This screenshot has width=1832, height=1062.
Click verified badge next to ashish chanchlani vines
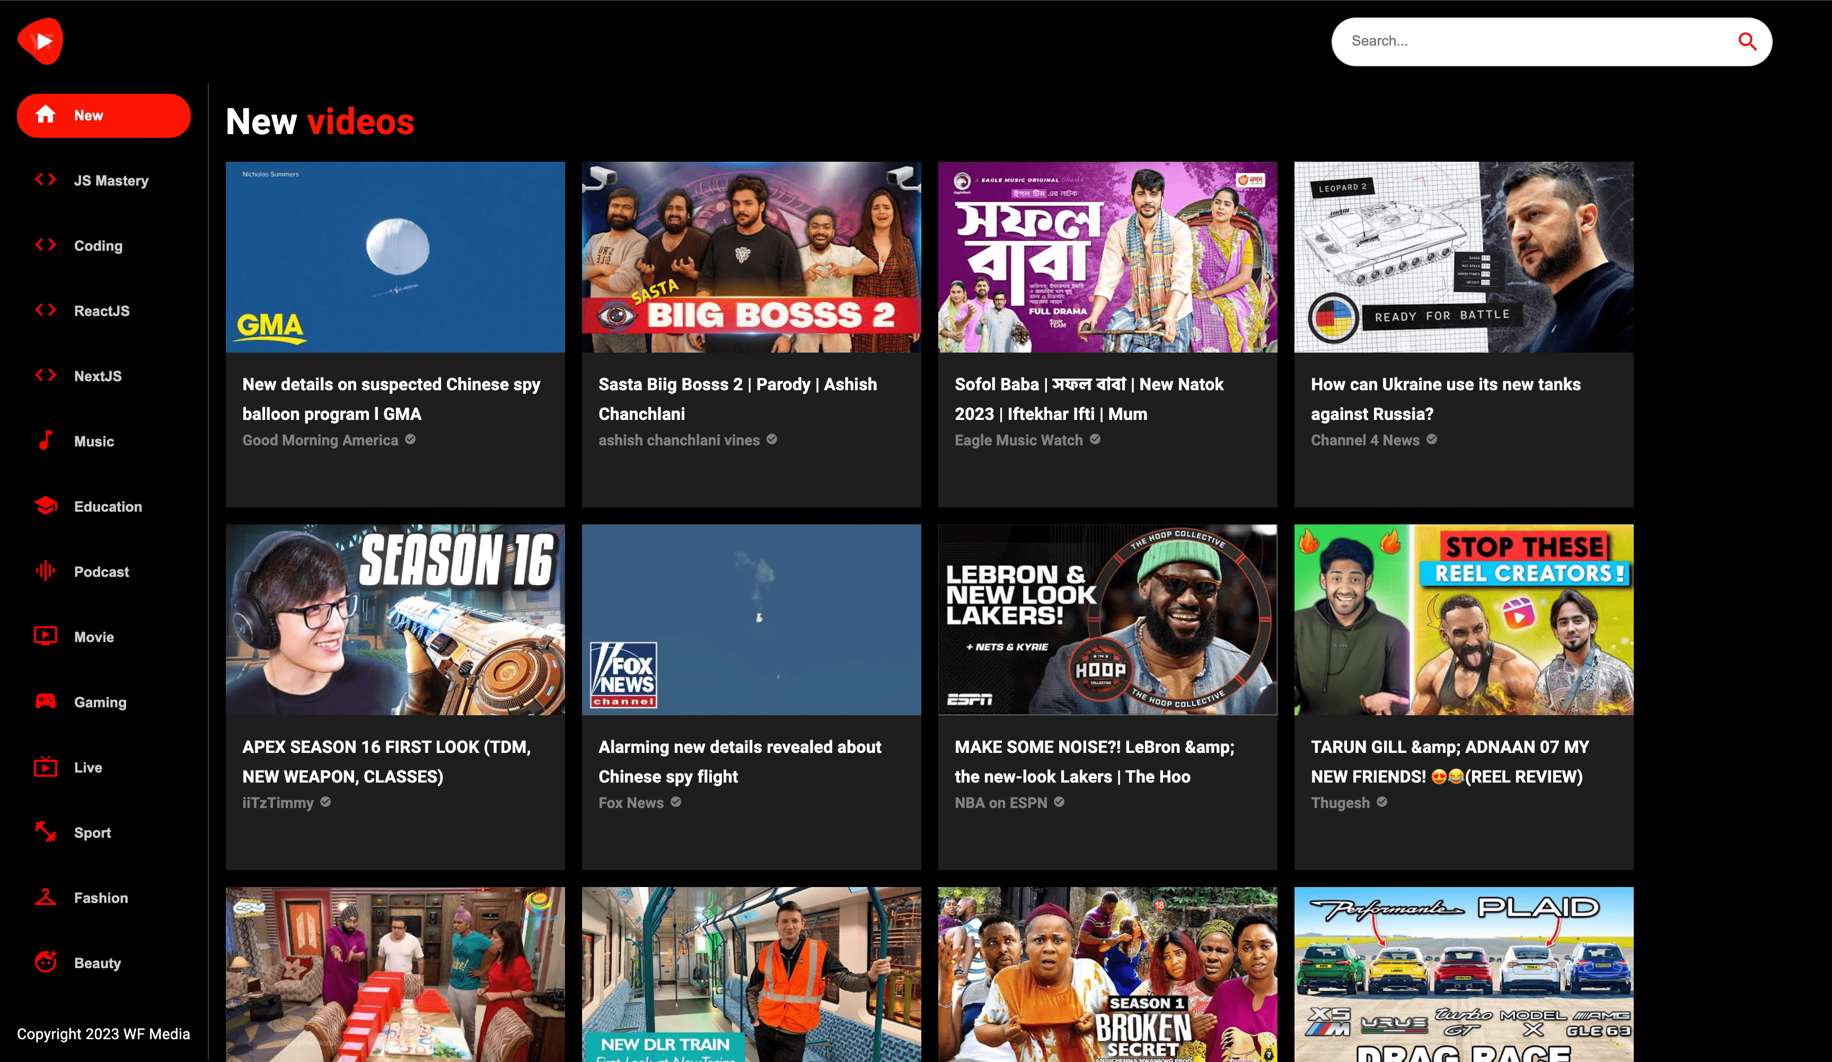pos(771,439)
